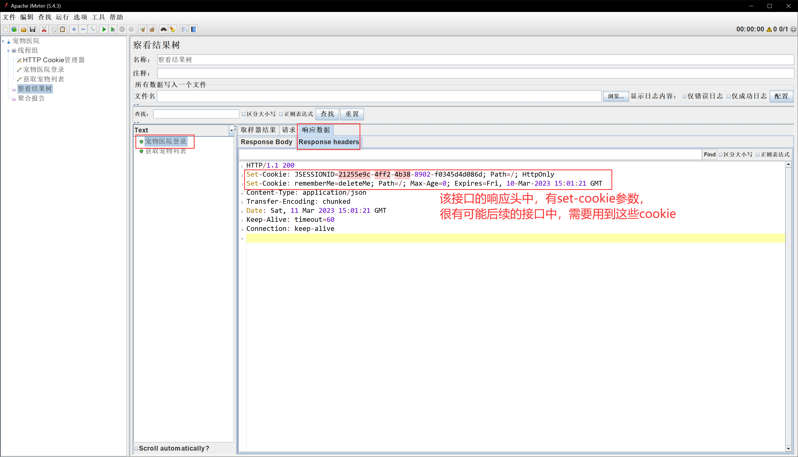This screenshot has height=457, width=798.
Task: Toggle the Scroll automatically checkbox
Action: click(x=136, y=448)
